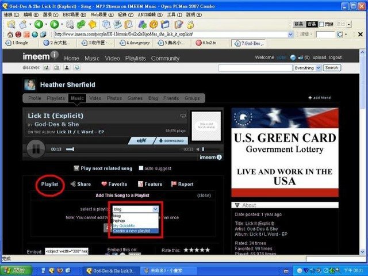The height and width of the screenshot is (276, 368).
Task: Click the green chain-link reconnect icon
Action: click(x=81, y=24)
